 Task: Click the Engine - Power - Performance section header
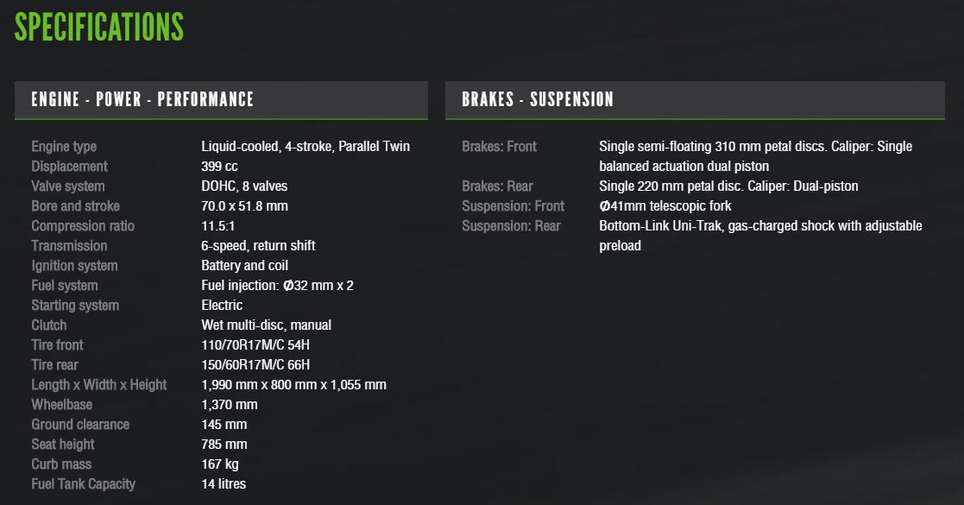(x=142, y=99)
